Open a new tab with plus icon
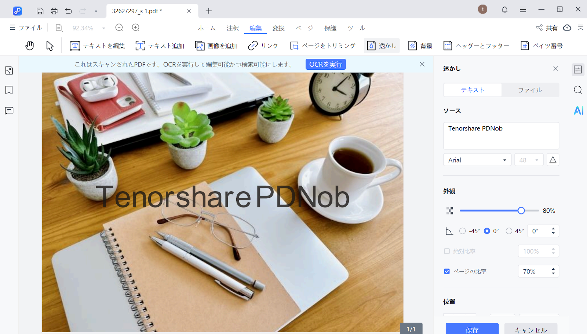Screen dimensions: 587x334 (x=209, y=11)
